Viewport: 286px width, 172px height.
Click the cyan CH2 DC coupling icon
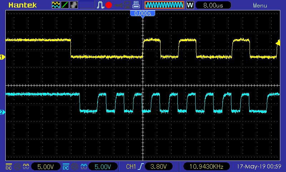point(66,167)
